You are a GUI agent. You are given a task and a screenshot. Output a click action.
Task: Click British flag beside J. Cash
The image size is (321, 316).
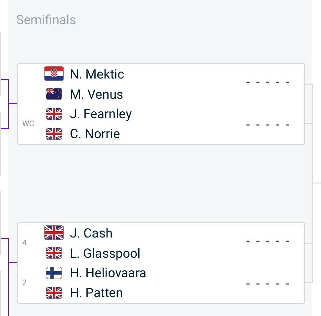pyautogui.click(x=54, y=233)
